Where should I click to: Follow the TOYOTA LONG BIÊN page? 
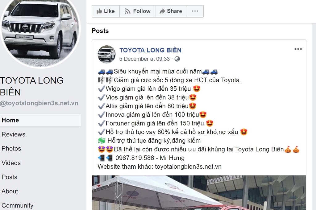137,11
